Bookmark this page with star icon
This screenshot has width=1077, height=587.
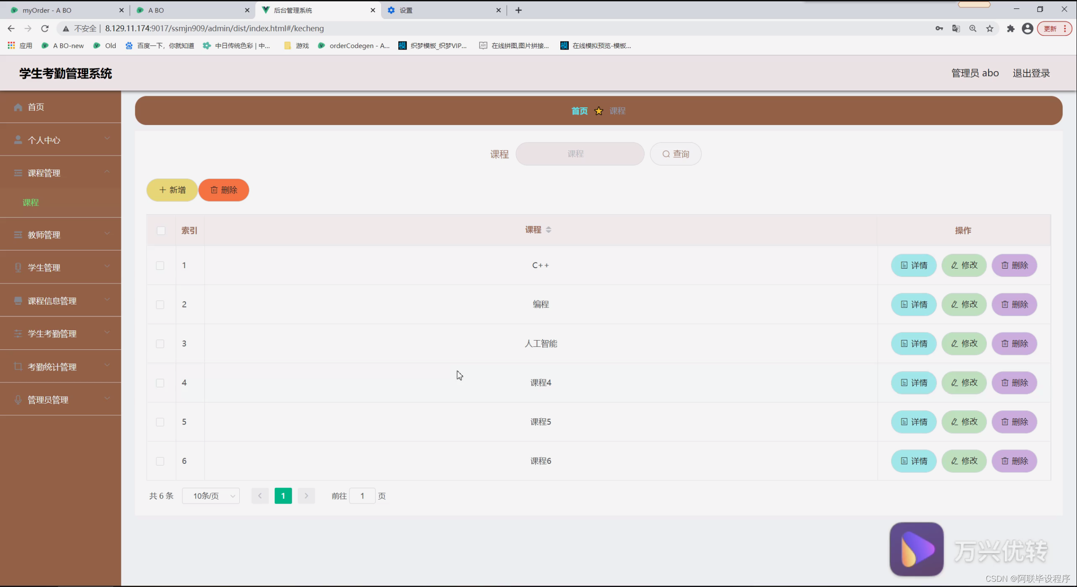(x=990, y=28)
